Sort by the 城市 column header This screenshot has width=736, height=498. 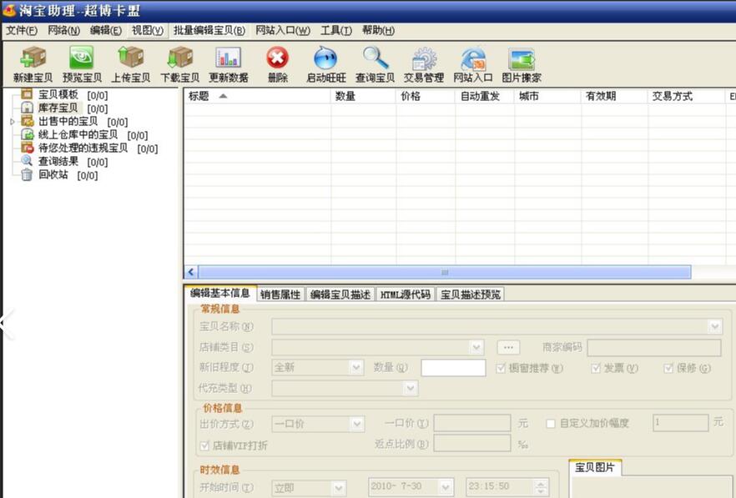547,96
